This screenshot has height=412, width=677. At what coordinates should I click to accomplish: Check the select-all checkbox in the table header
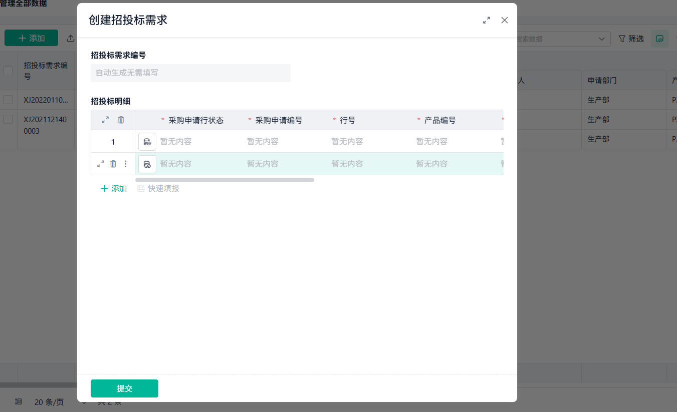8,71
